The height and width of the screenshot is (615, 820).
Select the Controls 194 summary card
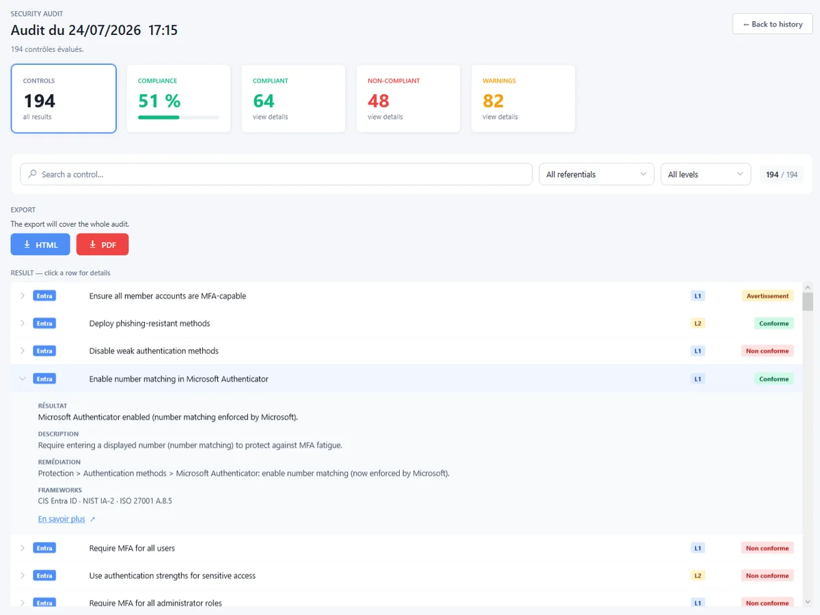pos(64,98)
